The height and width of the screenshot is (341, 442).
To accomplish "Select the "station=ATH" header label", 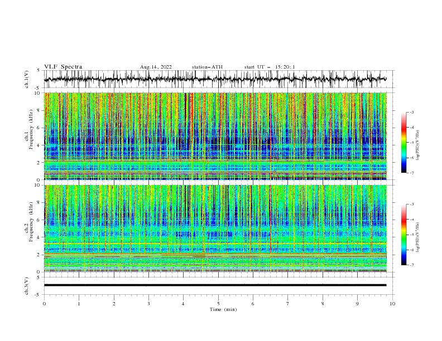I will tap(207, 67).
